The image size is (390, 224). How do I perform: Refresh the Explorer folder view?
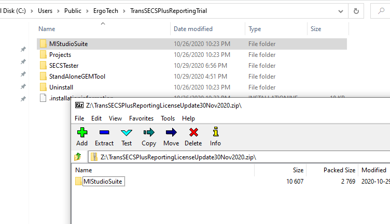356,11
